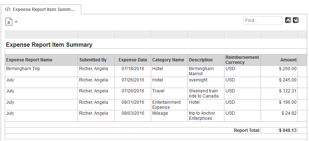Click the Submitted By column header

coord(93,60)
